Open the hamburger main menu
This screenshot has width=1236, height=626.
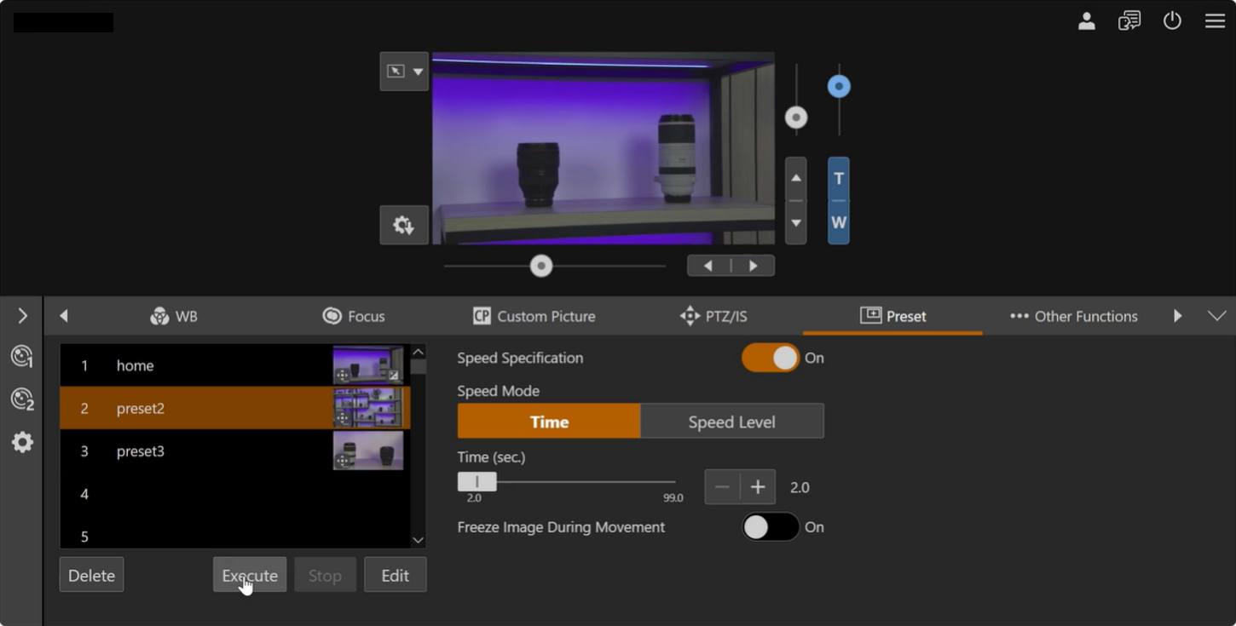(x=1215, y=21)
